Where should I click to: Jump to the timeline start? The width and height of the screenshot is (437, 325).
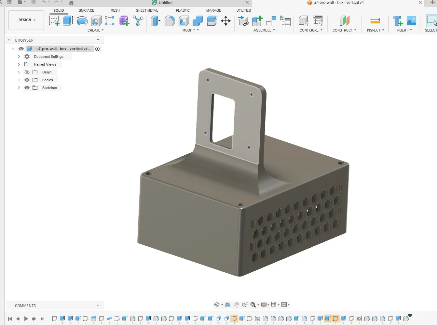point(10,319)
